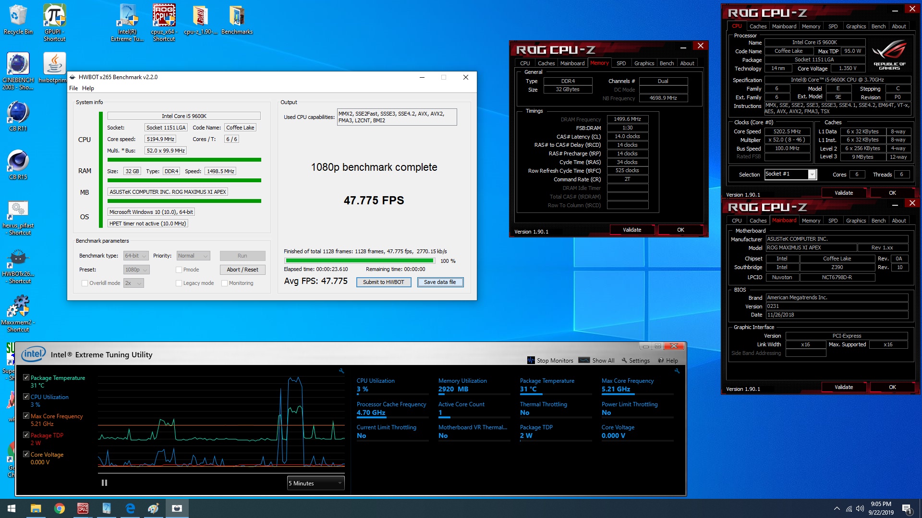
Task: Uncheck Core Voltage monitor checkbox
Action: [x=26, y=454]
